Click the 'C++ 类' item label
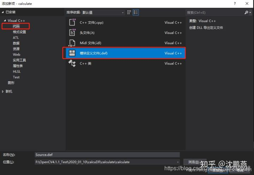This screenshot has width=254, height=175. 85,63
